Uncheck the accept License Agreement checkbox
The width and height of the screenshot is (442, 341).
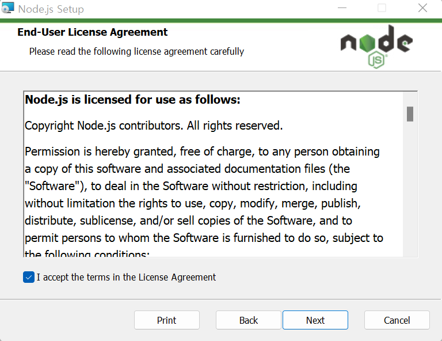(x=29, y=277)
